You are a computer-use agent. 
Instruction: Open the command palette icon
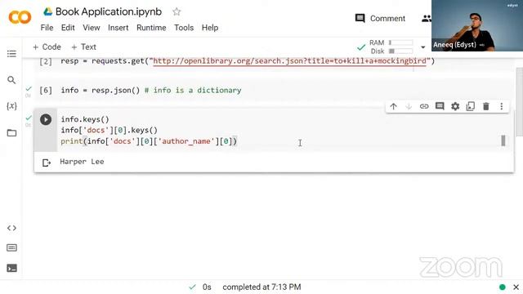click(11, 247)
